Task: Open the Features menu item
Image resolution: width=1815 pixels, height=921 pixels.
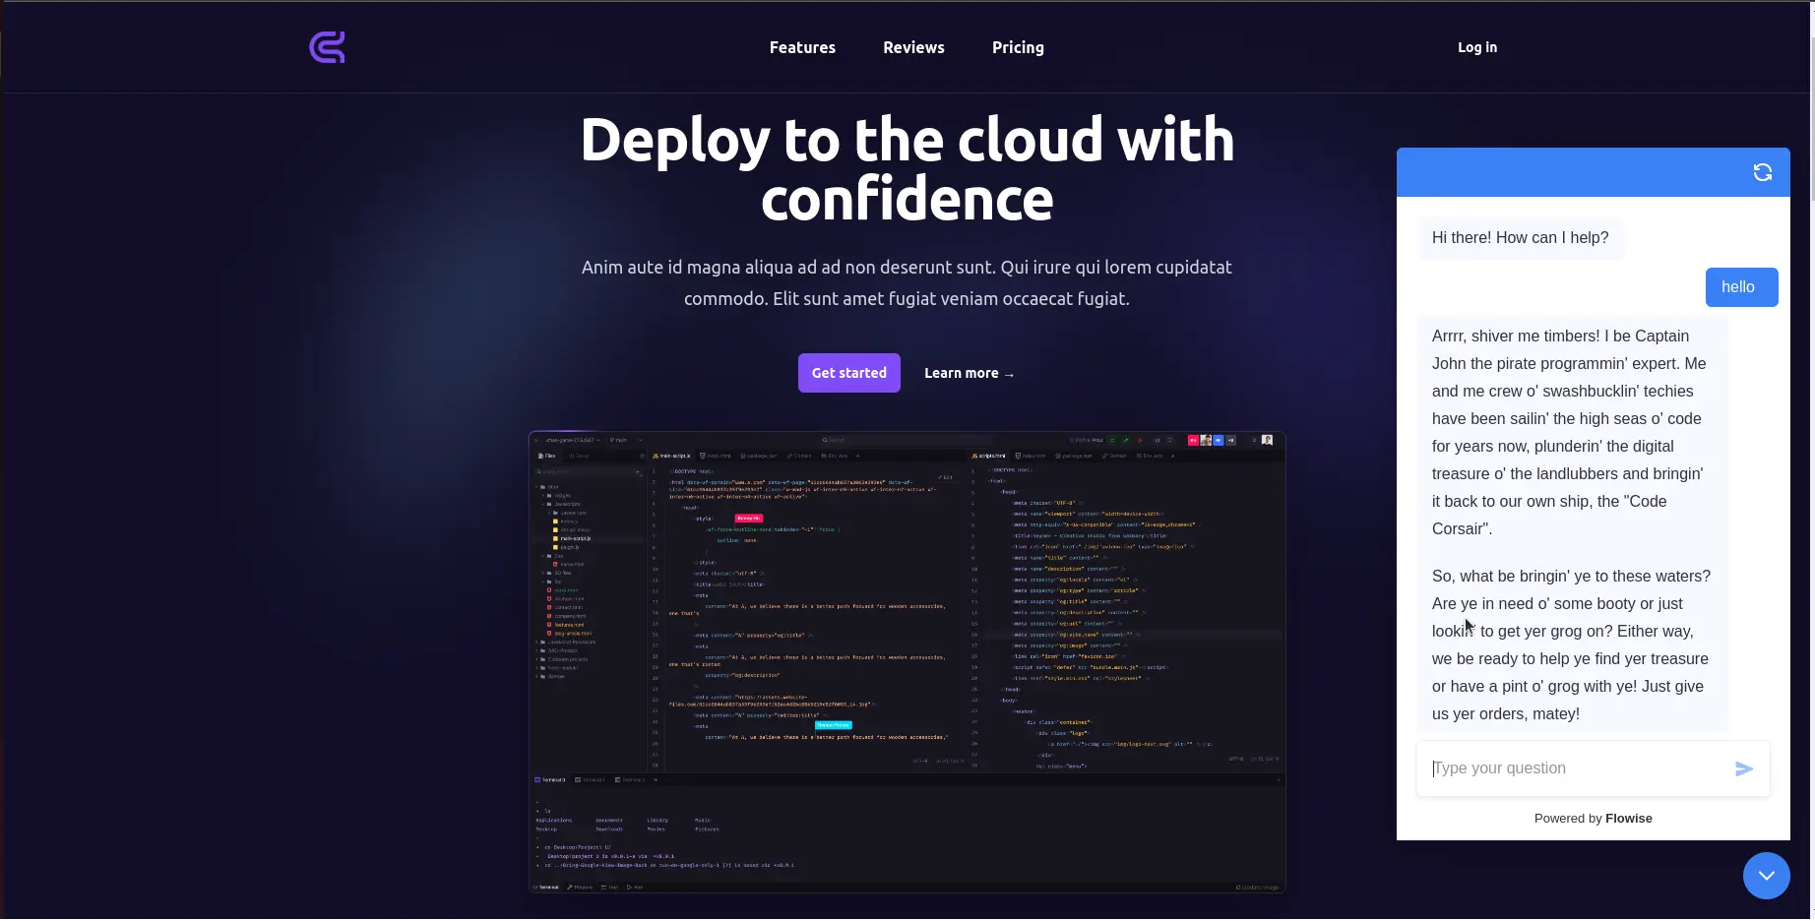Action: pos(802,47)
